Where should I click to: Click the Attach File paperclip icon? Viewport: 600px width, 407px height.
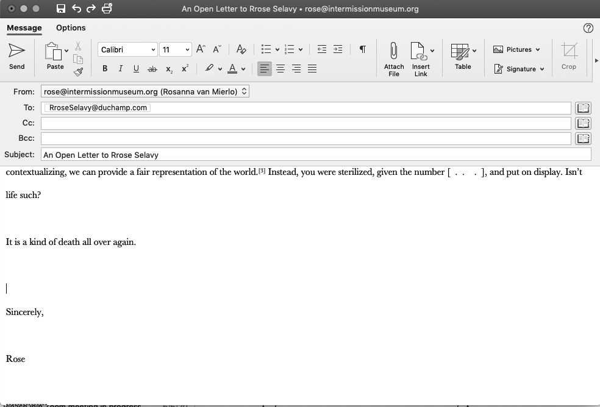394,51
